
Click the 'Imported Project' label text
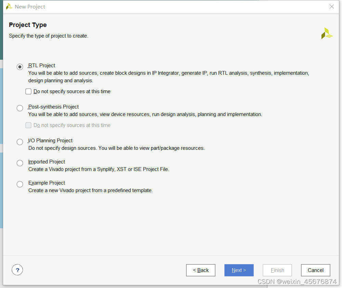[x=47, y=161]
